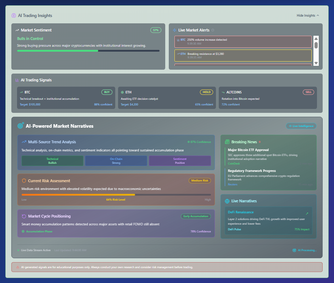Click the brain icon beside AI Trading Insights
Screen dimensions: 334x283
coord(14,16)
